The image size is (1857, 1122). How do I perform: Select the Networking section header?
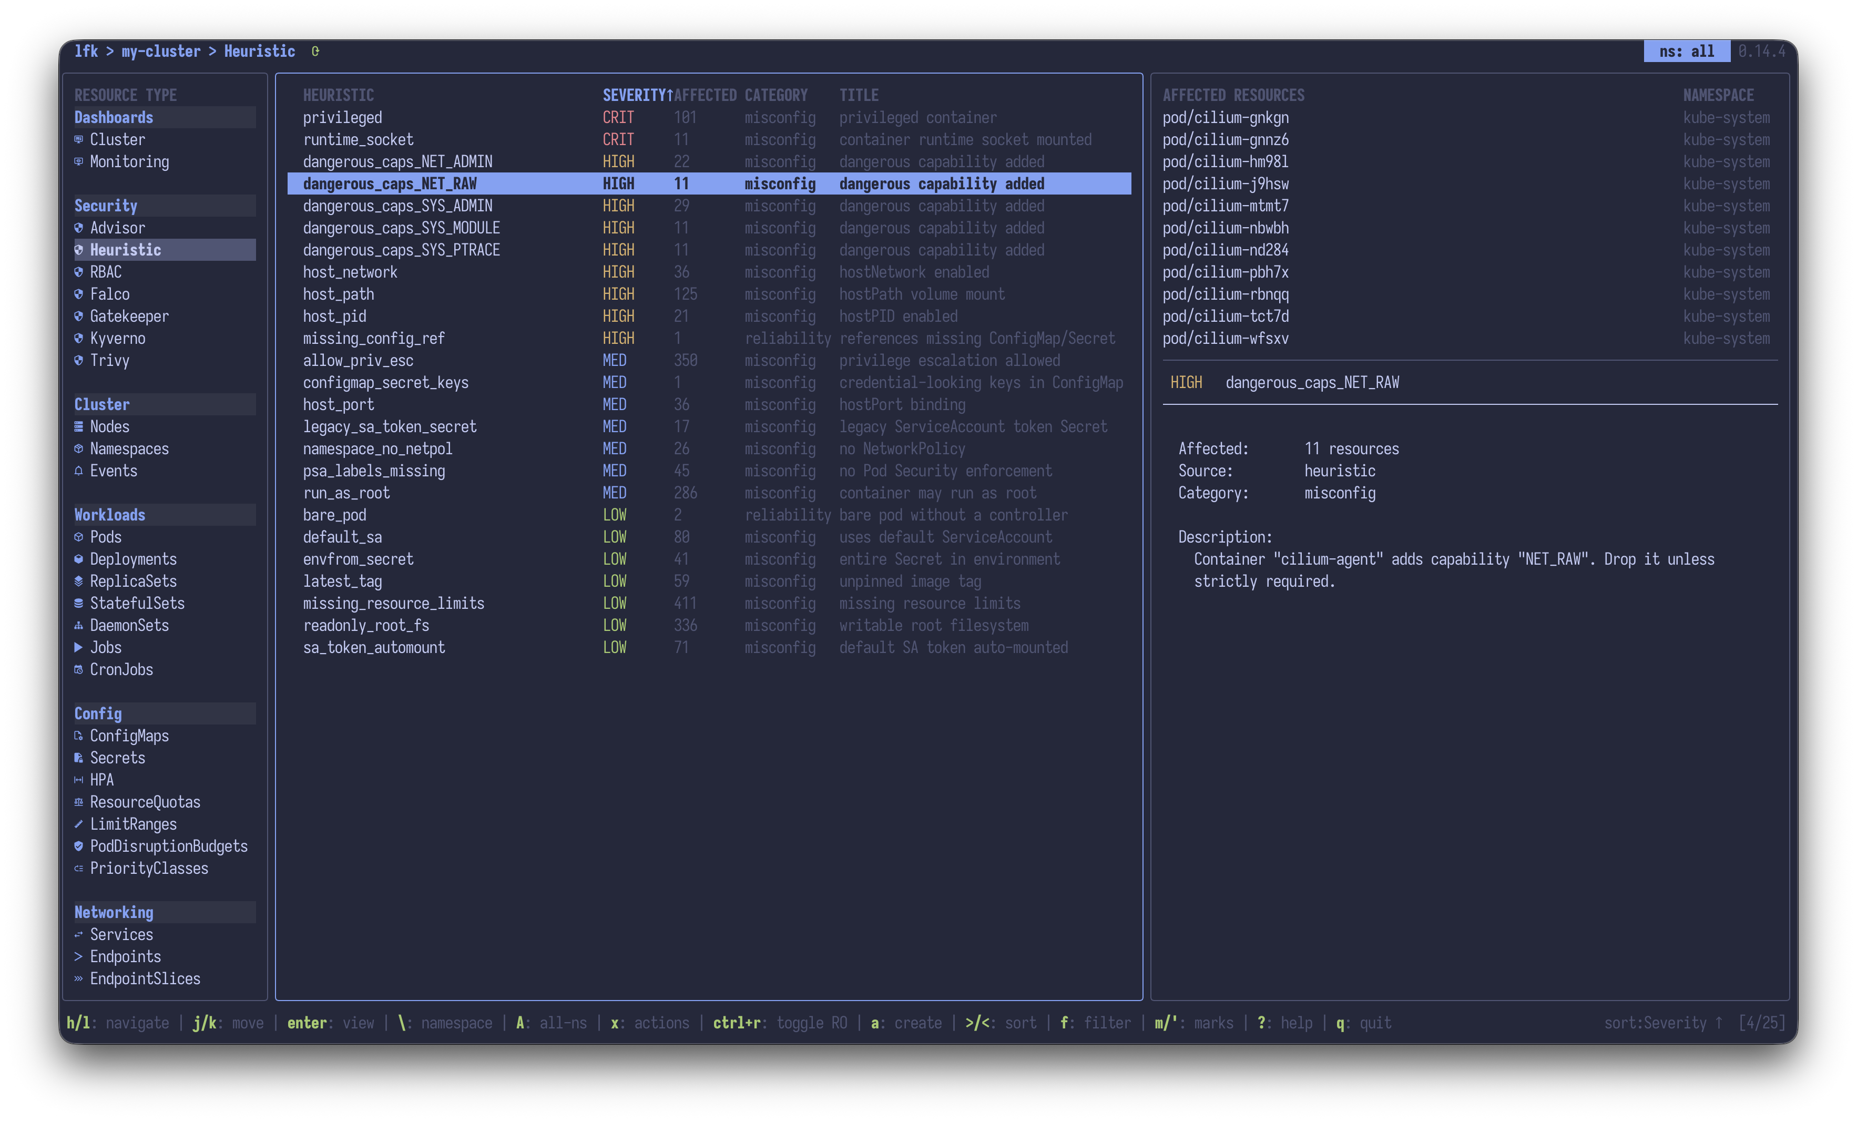[164, 913]
